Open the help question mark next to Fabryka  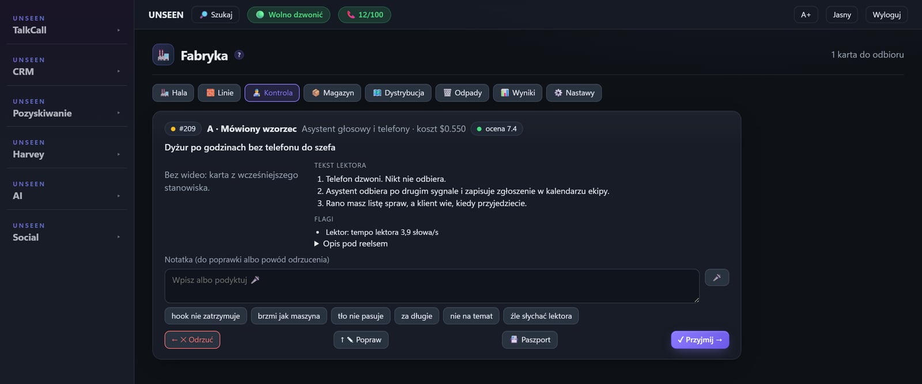[239, 55]
